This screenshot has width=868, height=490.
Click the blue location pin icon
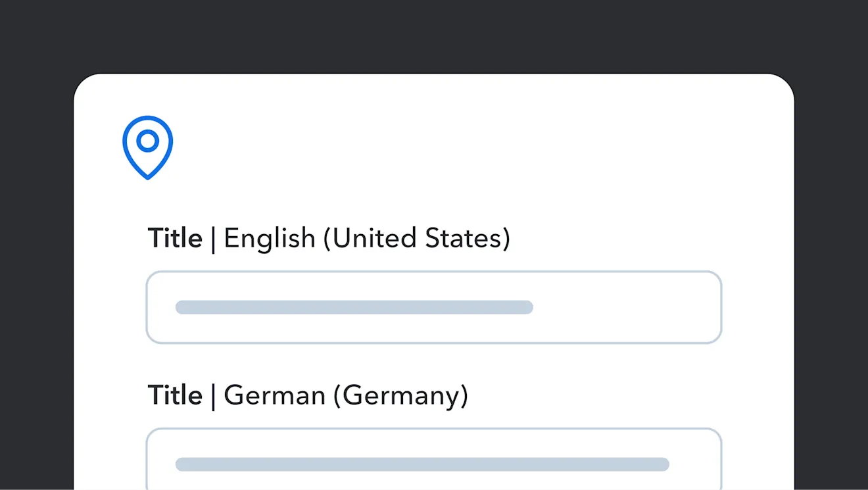coord(147,147)
